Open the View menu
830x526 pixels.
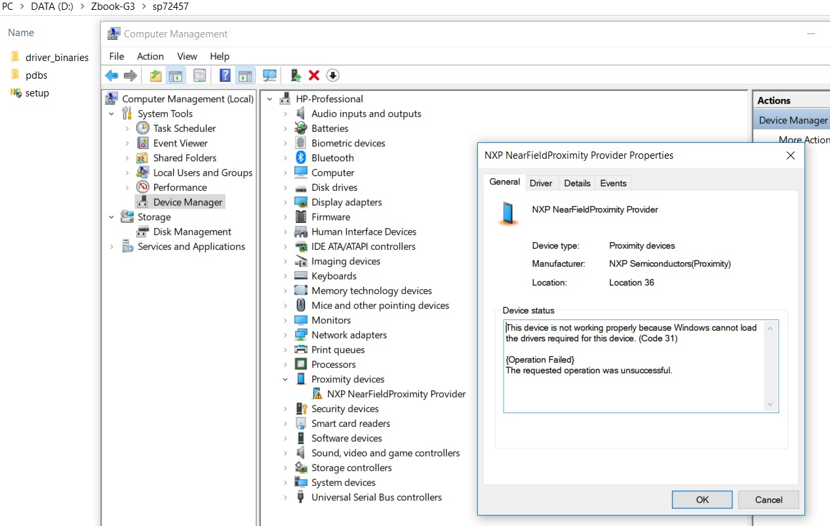[187, 56]
